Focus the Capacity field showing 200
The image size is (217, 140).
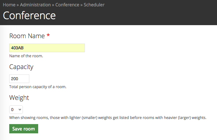click(x=19, y=79)
